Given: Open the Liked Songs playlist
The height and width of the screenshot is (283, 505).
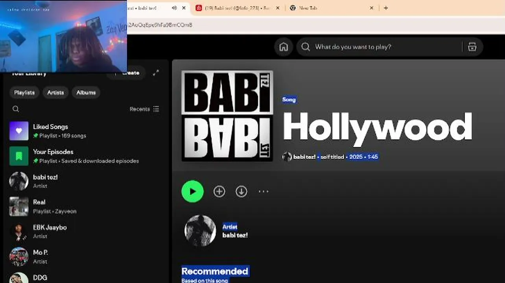Looking at the screenshot, I should (x=86, y=131).
